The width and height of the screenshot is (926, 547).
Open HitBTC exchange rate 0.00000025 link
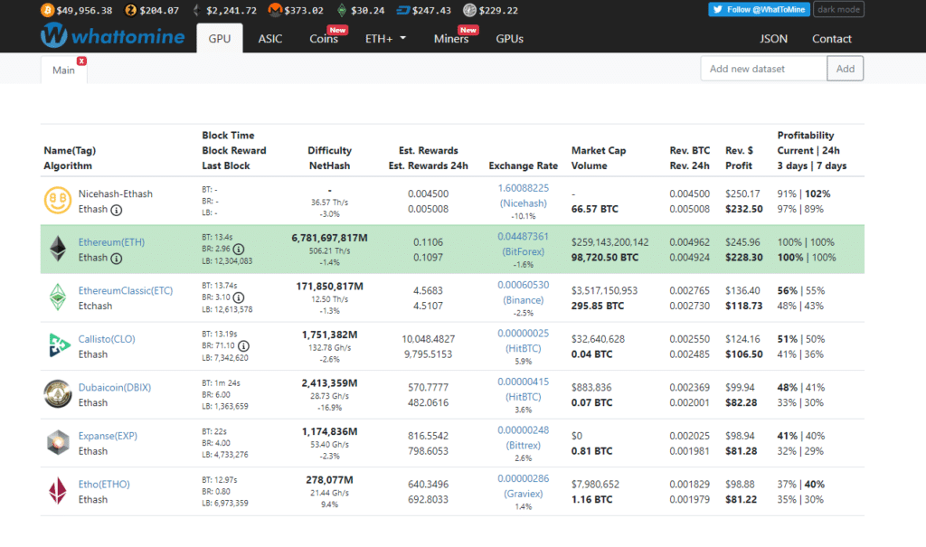(x=524, y=341)
